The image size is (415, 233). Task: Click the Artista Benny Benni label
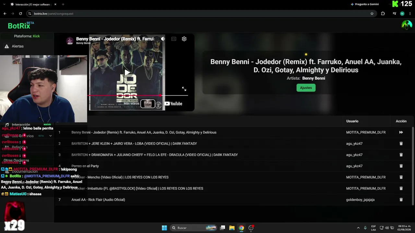306,78
